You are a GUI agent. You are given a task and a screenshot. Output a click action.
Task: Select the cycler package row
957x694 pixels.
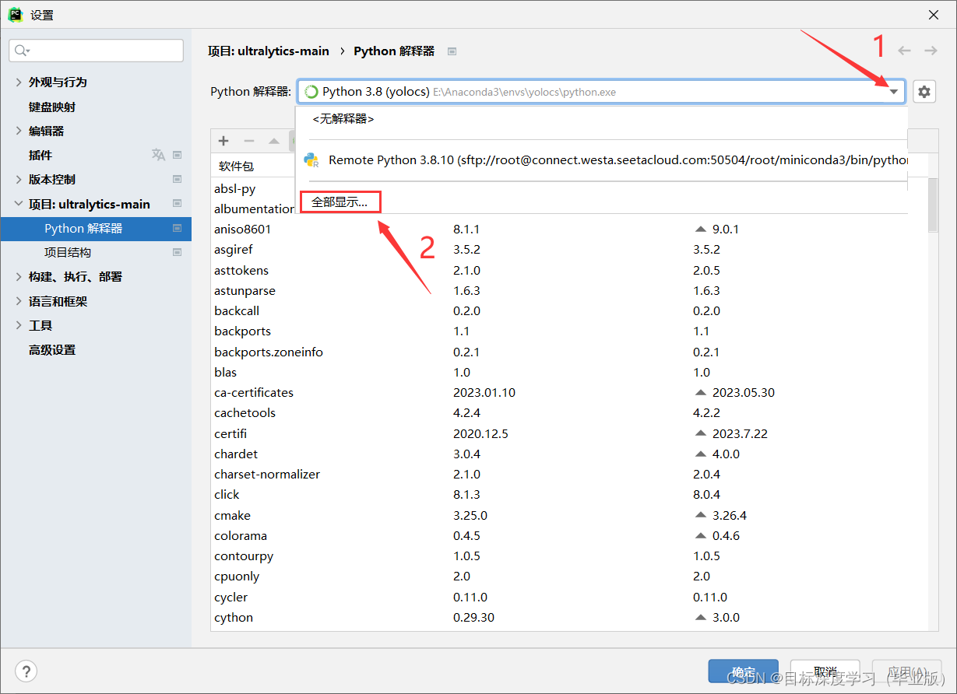[x=569, y=597]
